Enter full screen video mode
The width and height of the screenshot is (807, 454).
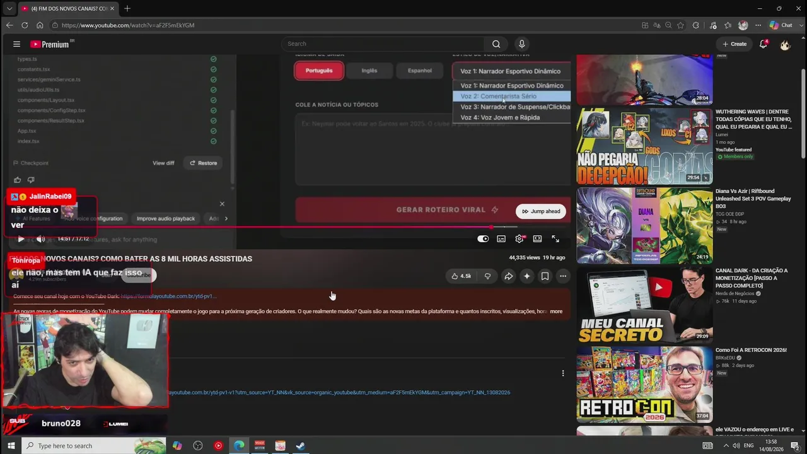[555, 239]
